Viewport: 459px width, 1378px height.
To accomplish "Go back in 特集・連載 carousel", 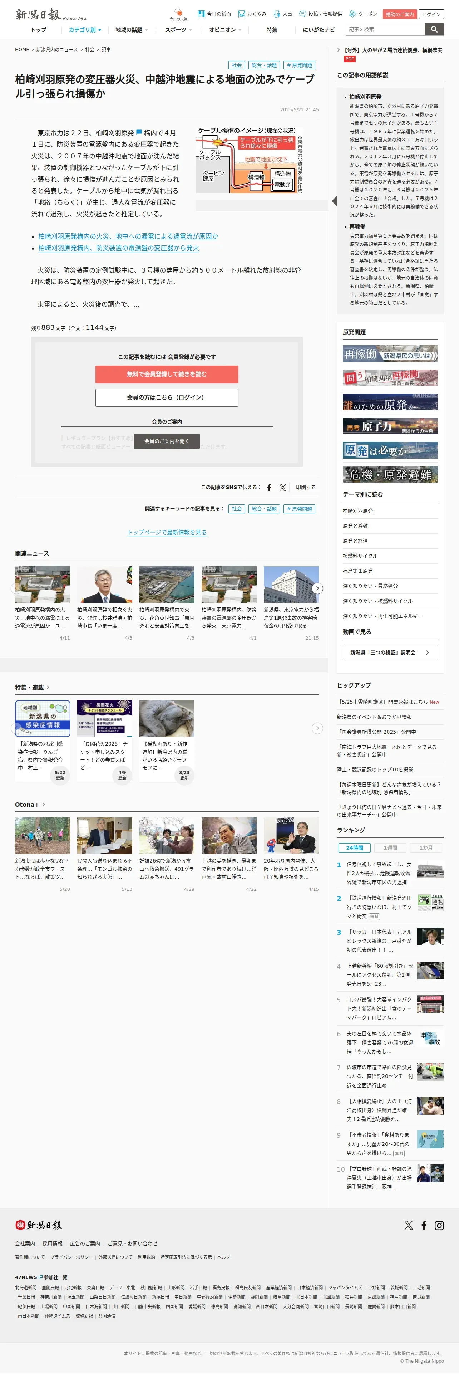I will tap(16, 728).
